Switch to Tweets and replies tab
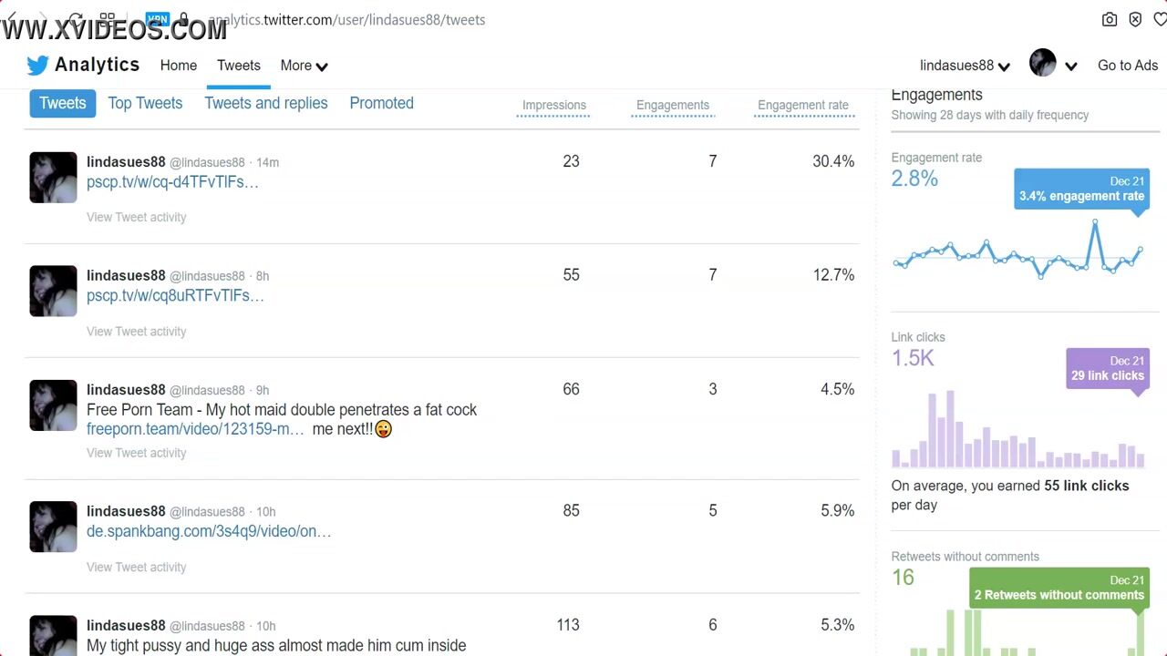1167x656 pixels. [265, 103]
